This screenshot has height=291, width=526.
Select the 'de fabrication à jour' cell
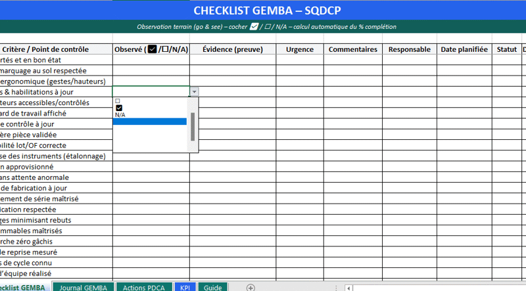pos(56,188)
